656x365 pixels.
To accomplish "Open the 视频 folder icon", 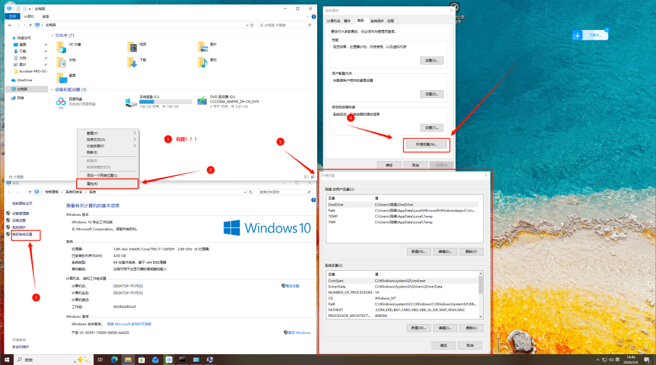I will [x=132, y=47].
